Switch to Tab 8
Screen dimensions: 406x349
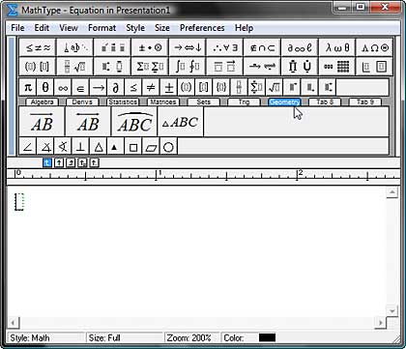[325, 102]
